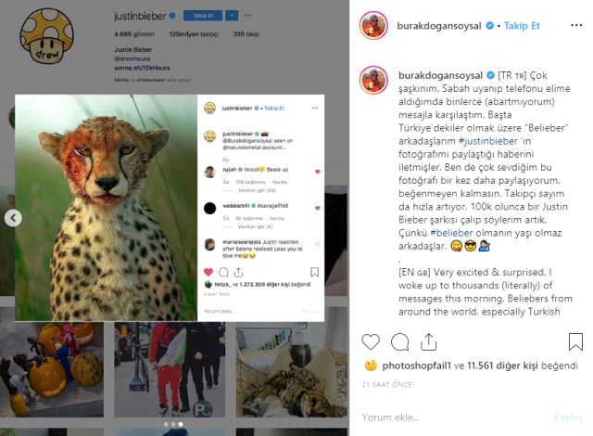The image size is (593, 436).
Task: Like burakdogansoysal's post with the large heart icon
Action: (x=372, y=340)
